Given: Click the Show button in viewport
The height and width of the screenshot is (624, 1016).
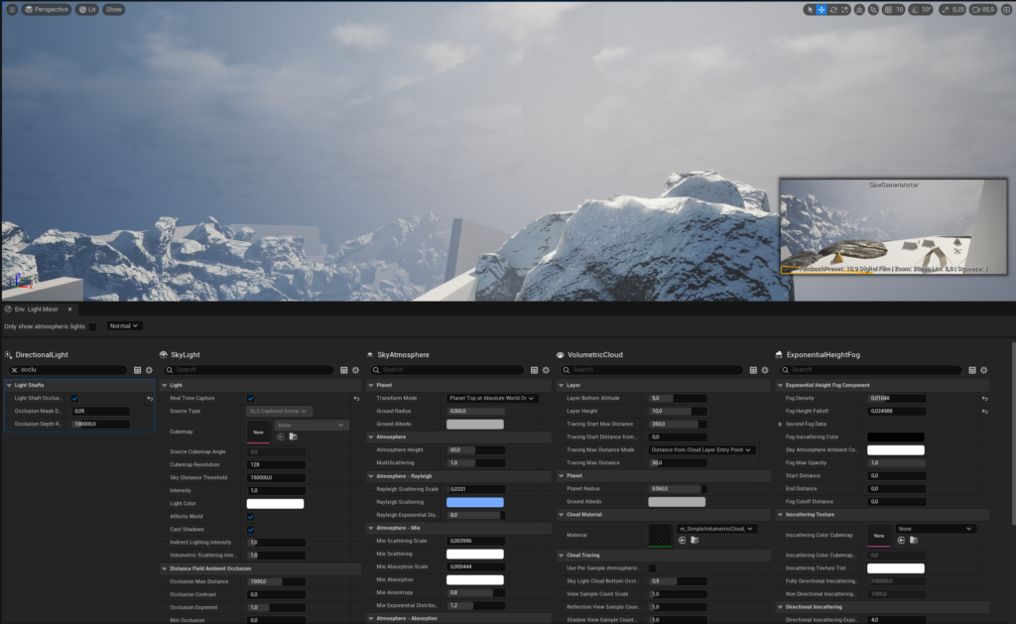Looking at the screenshot, I should click(x=114, y=9).
